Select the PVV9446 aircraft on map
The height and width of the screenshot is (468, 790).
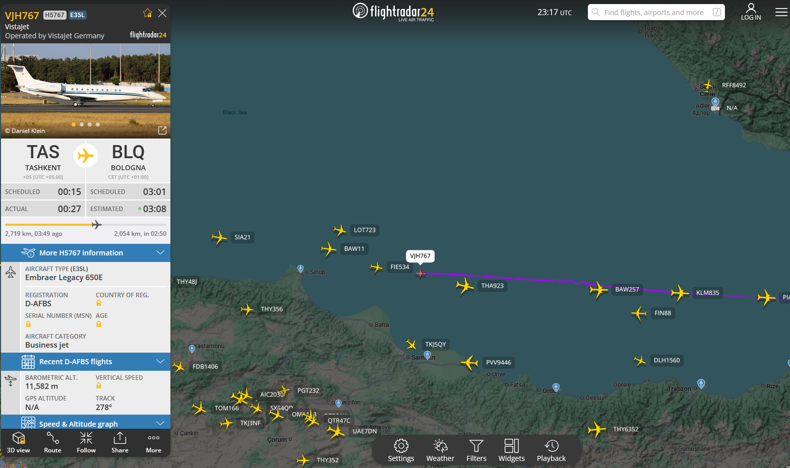point(469,362)
